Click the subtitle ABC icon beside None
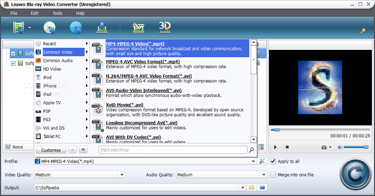The height and width of the screenshot is (196, 375). pos(8,147)
